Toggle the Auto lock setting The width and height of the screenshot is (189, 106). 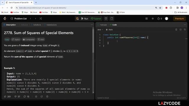[x=109, y=29]
